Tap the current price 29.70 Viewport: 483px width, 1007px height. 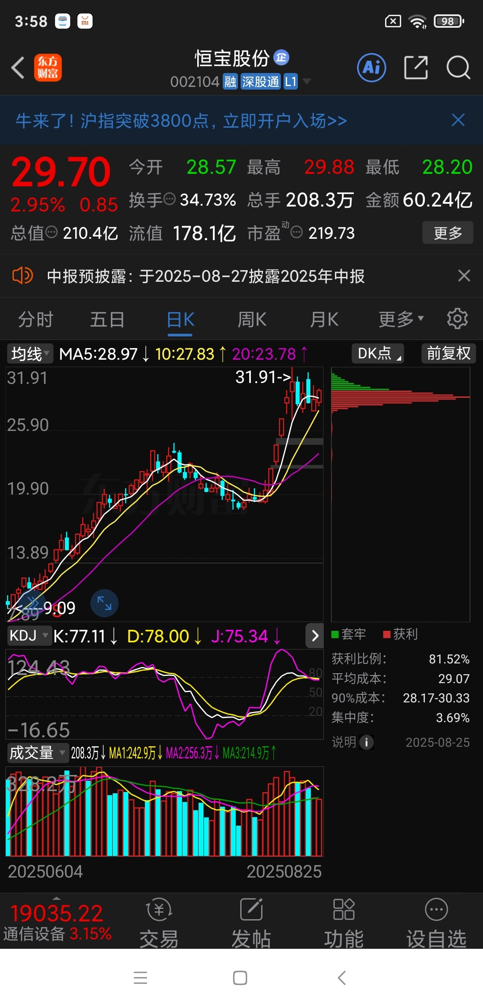[61, 172]
